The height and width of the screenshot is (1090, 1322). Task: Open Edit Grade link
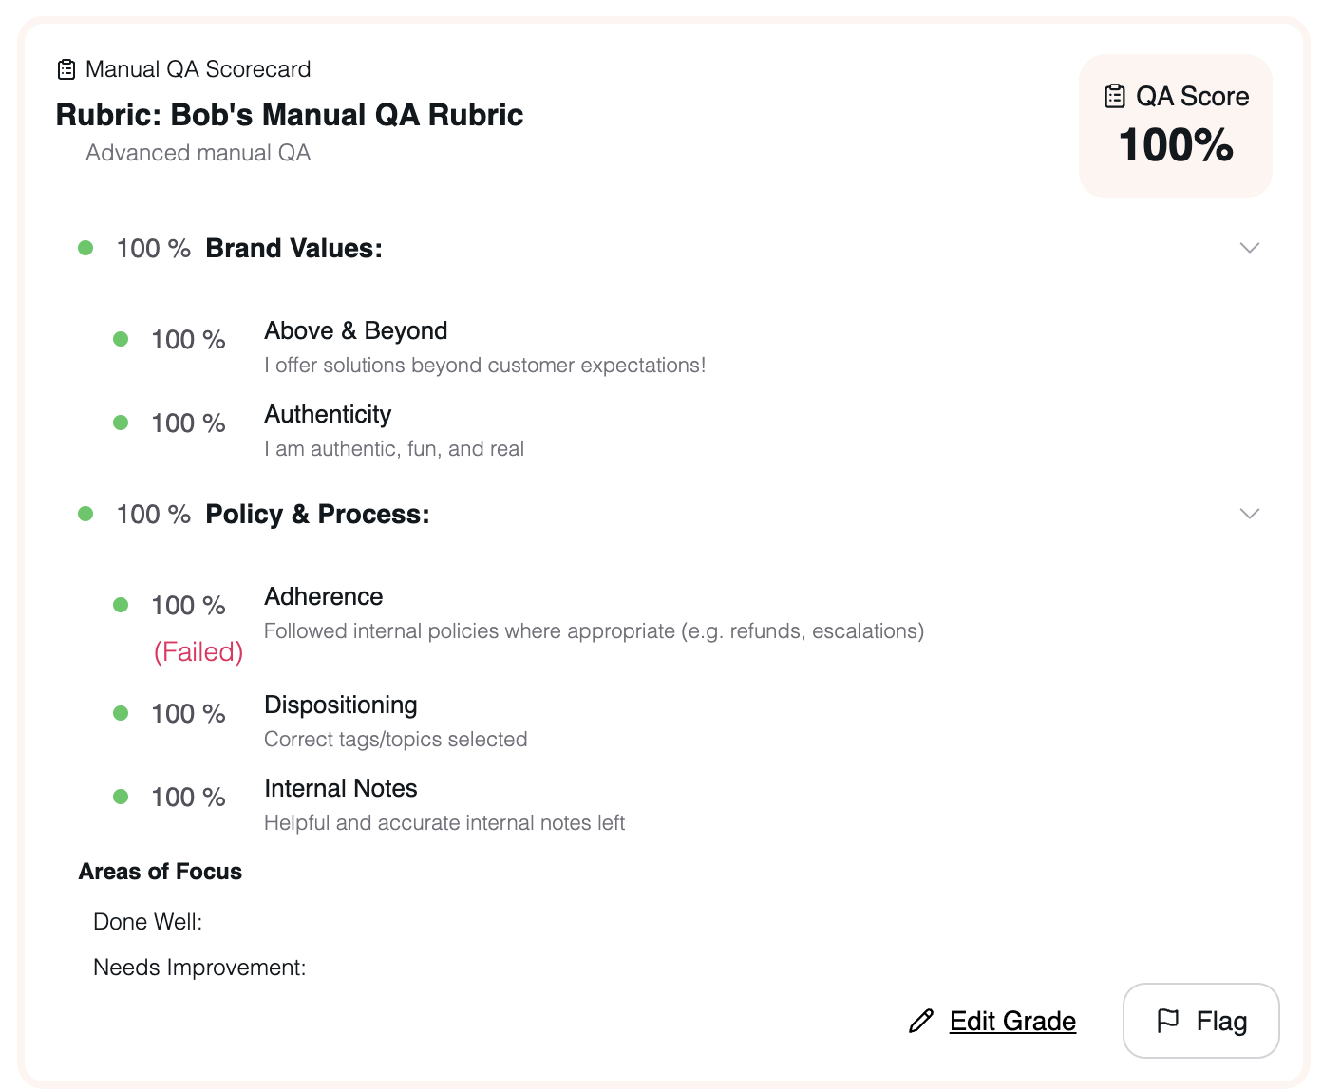(x=1012, y=1021)
